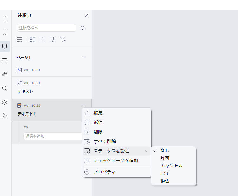The width and height of the screenshot is (238, 196).
Task: Choose 削除 from the context menu
Action: [x=116, y=132]
